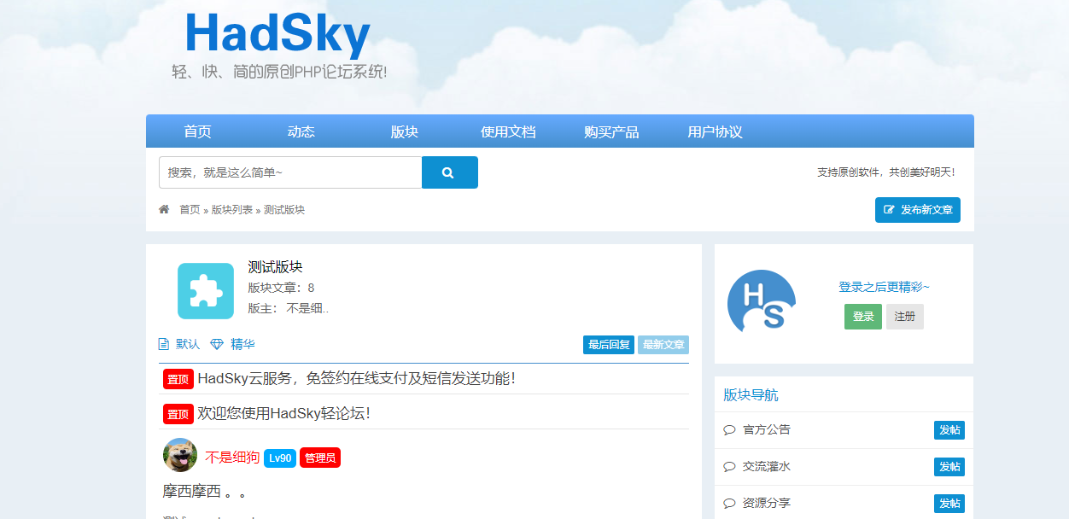The height and width of the screenshot is (519, 1069).
Task: Click 首页 in the breadcrumb
Action: pyautogui.click(x=190, y=210)
